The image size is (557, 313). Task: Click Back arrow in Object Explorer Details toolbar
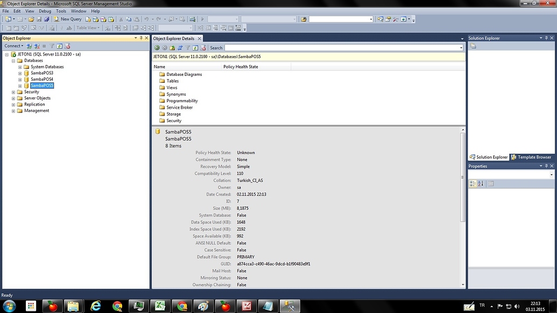coord(157,48)
